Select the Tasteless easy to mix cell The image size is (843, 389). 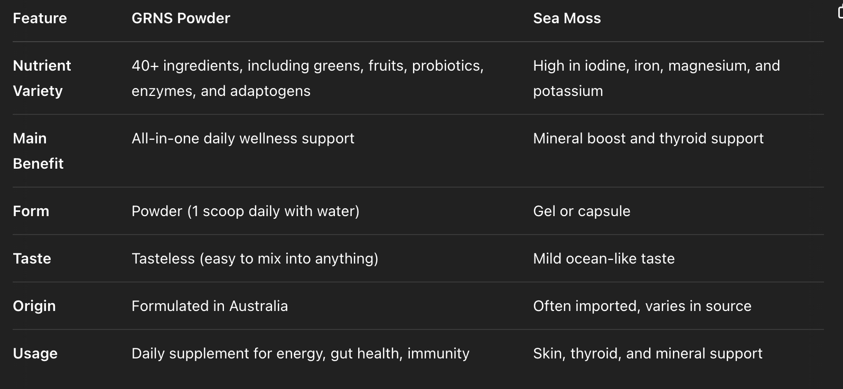point(255,259)
